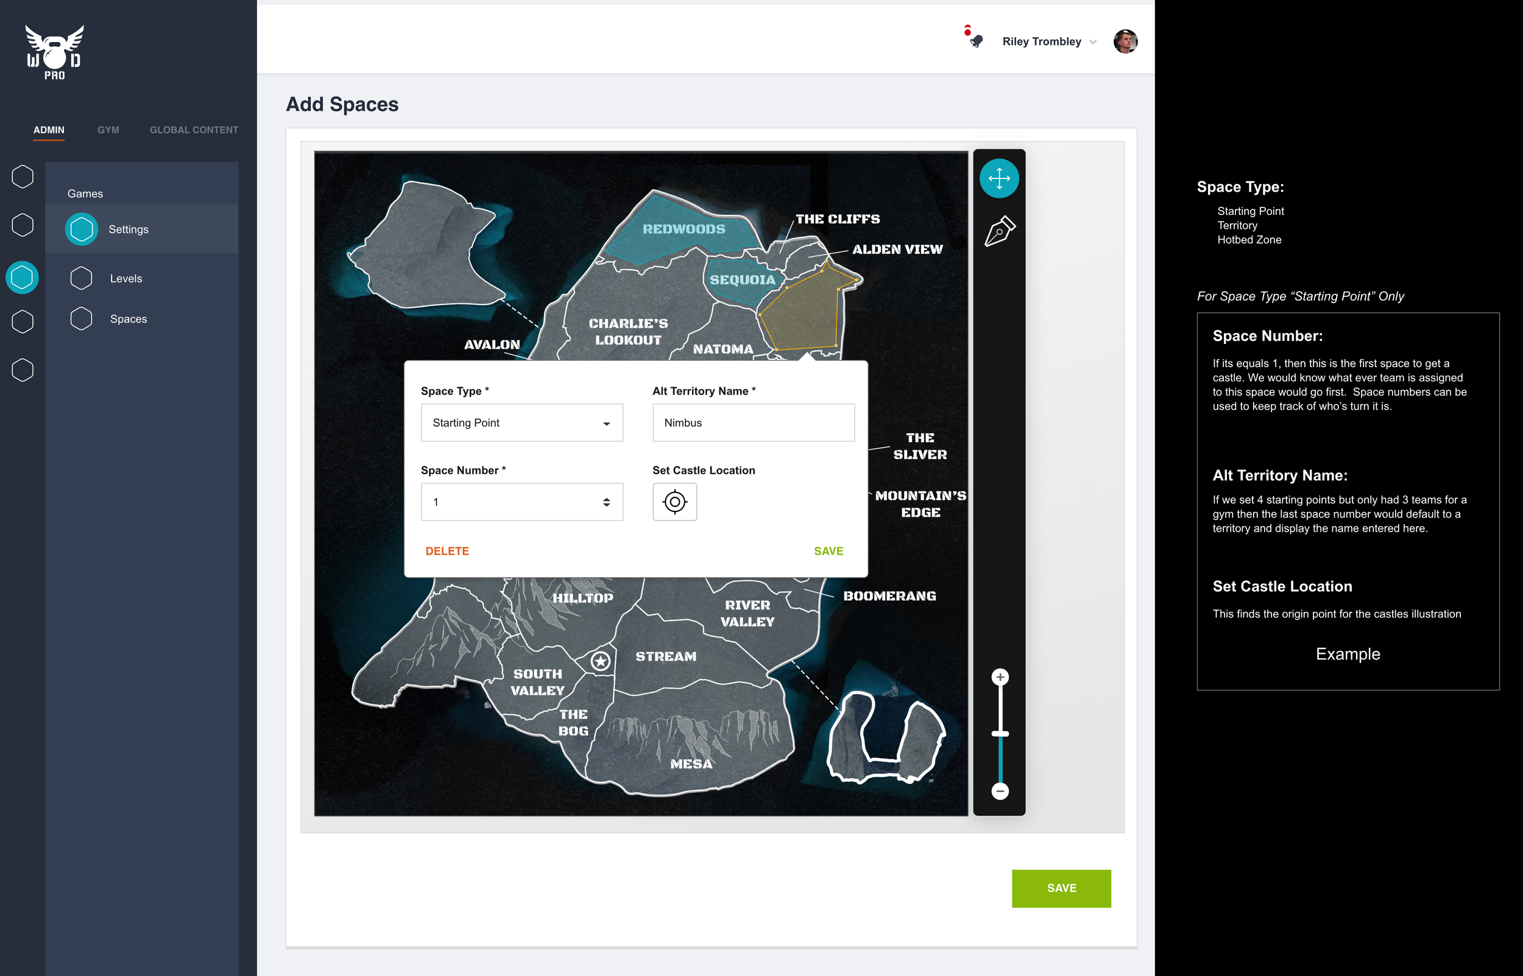Screen dimensions: 1523x976
Task: Click the zoom out minus button
Action: click(x=1000, y=791)
